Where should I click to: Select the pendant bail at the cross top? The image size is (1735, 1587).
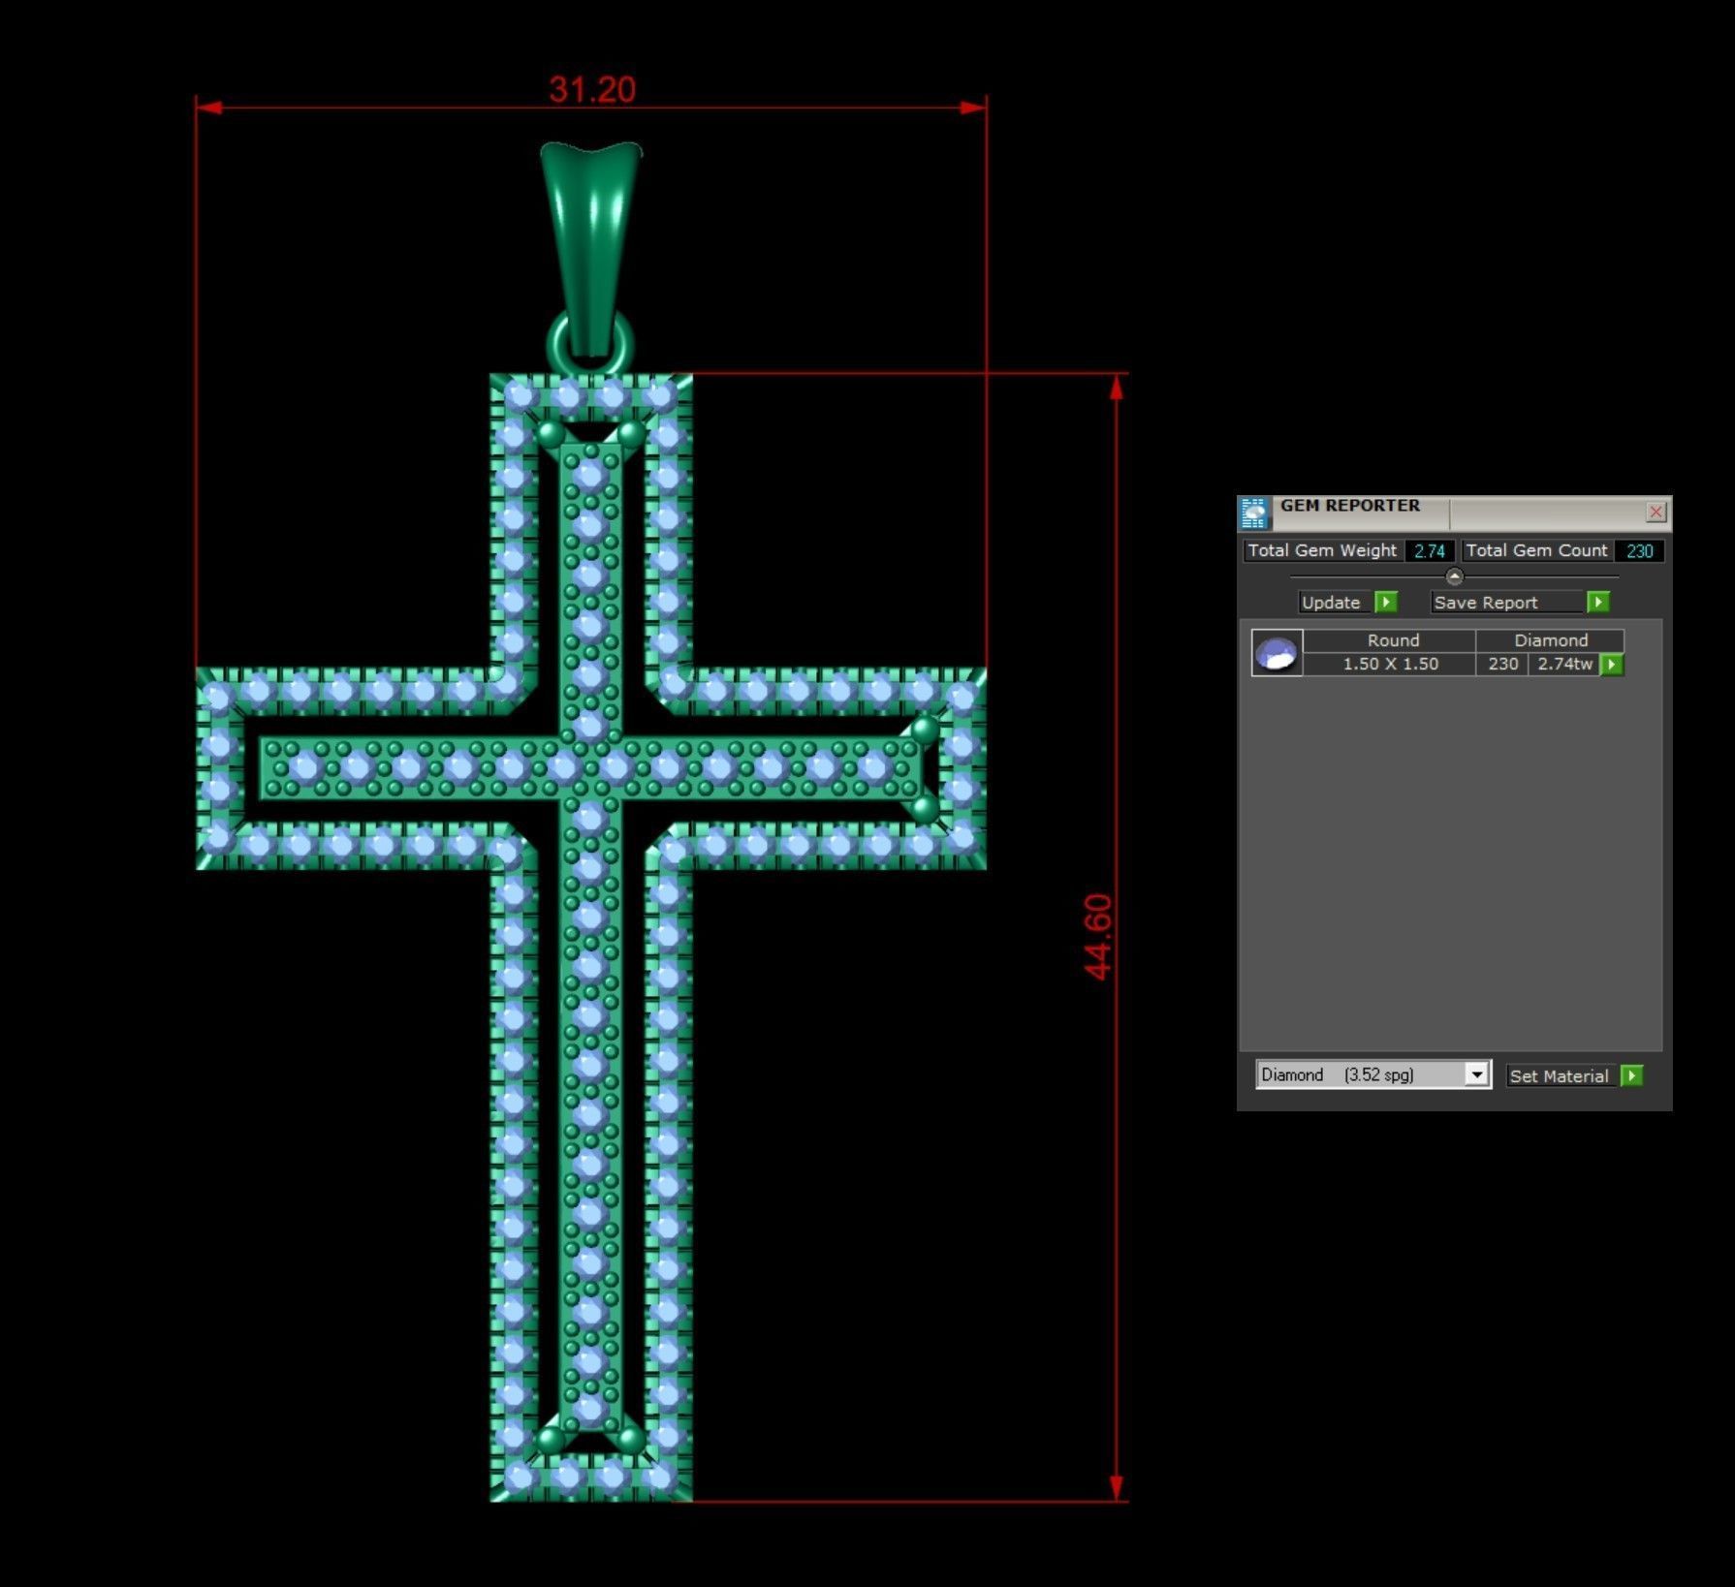click(591, 250)
